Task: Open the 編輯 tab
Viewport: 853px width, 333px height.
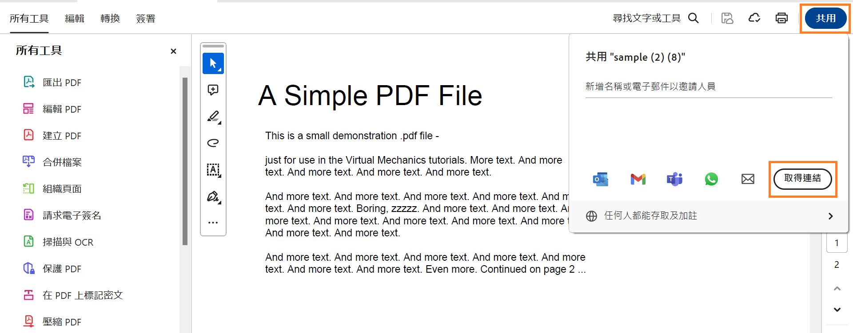Action: (x=74, y=19)
